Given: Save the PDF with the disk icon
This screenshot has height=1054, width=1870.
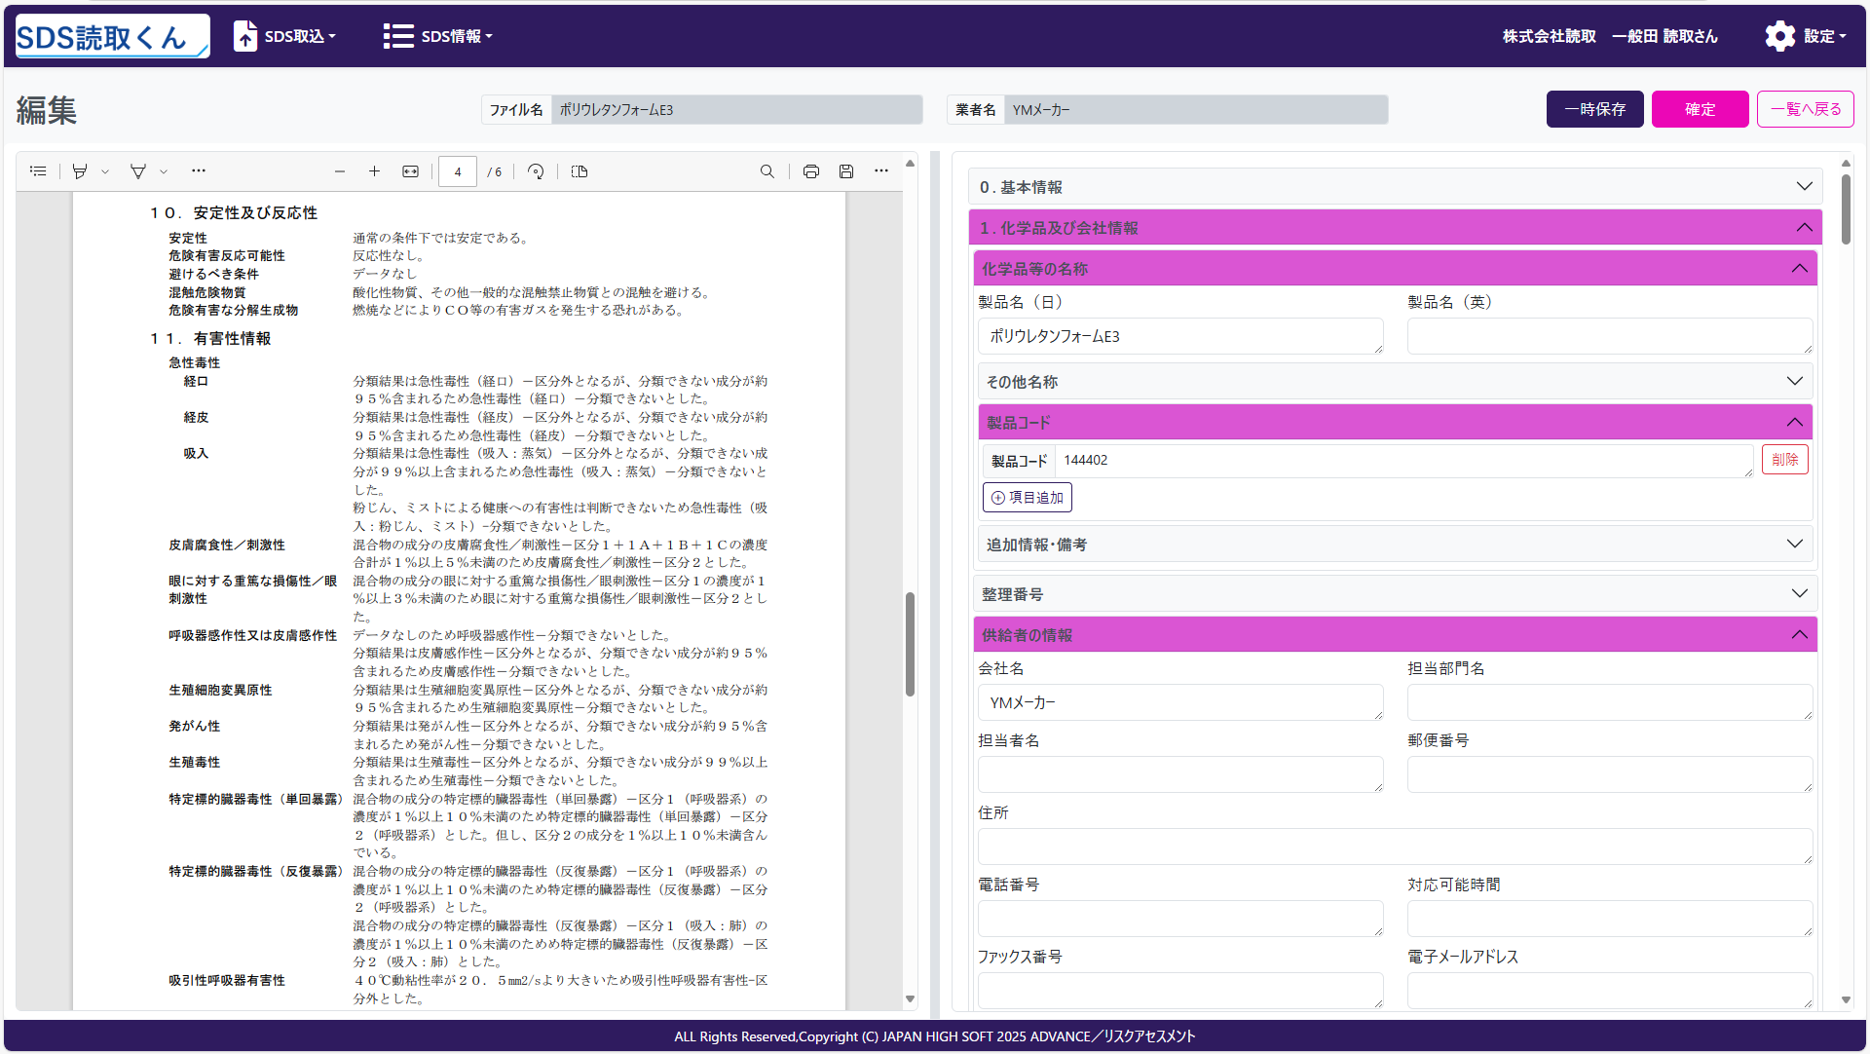Looking at the screenshot, I should 846,171.
